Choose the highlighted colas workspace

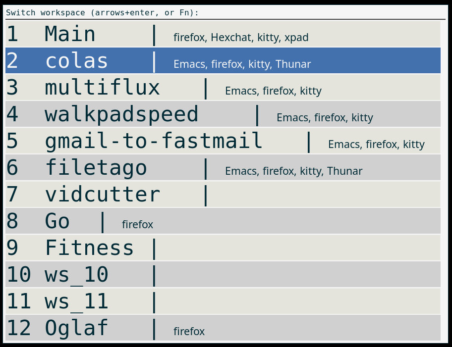(x=223, y=60)
